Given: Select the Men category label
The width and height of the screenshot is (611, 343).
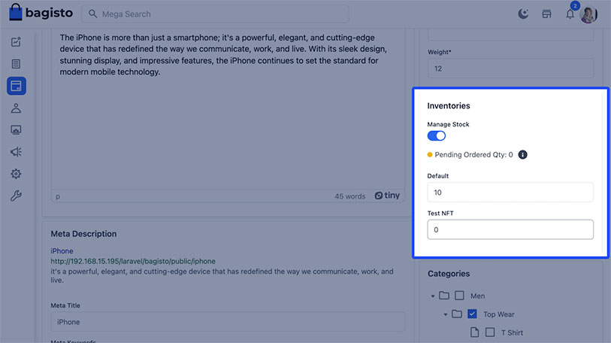Looking at the screenshot, I should coord(478,296).
